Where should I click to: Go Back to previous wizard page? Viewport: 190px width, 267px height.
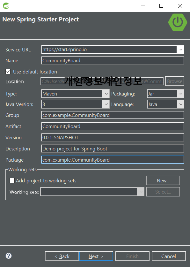[62, 256]
